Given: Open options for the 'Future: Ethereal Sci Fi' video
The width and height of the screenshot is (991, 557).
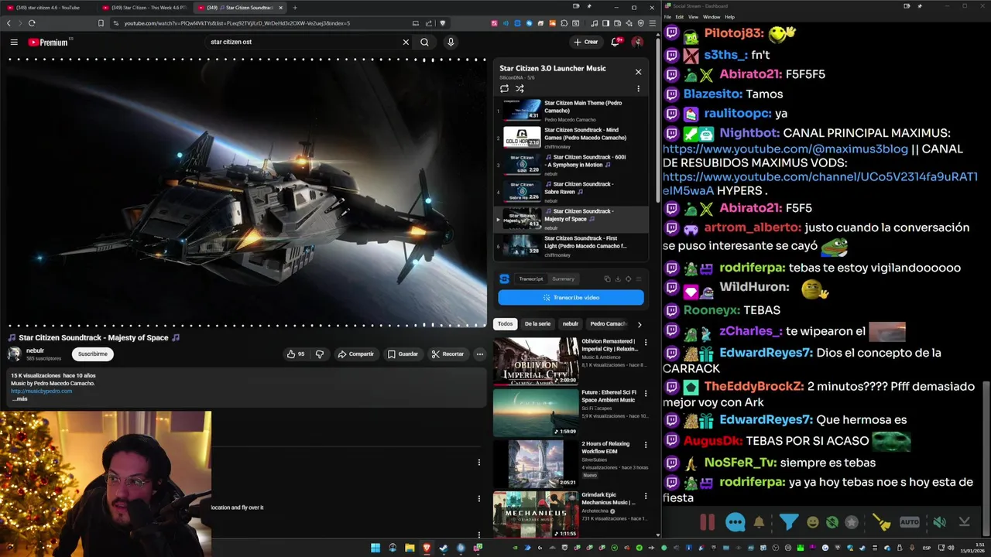Looking at the screenshot, I should tap(646, 393).
